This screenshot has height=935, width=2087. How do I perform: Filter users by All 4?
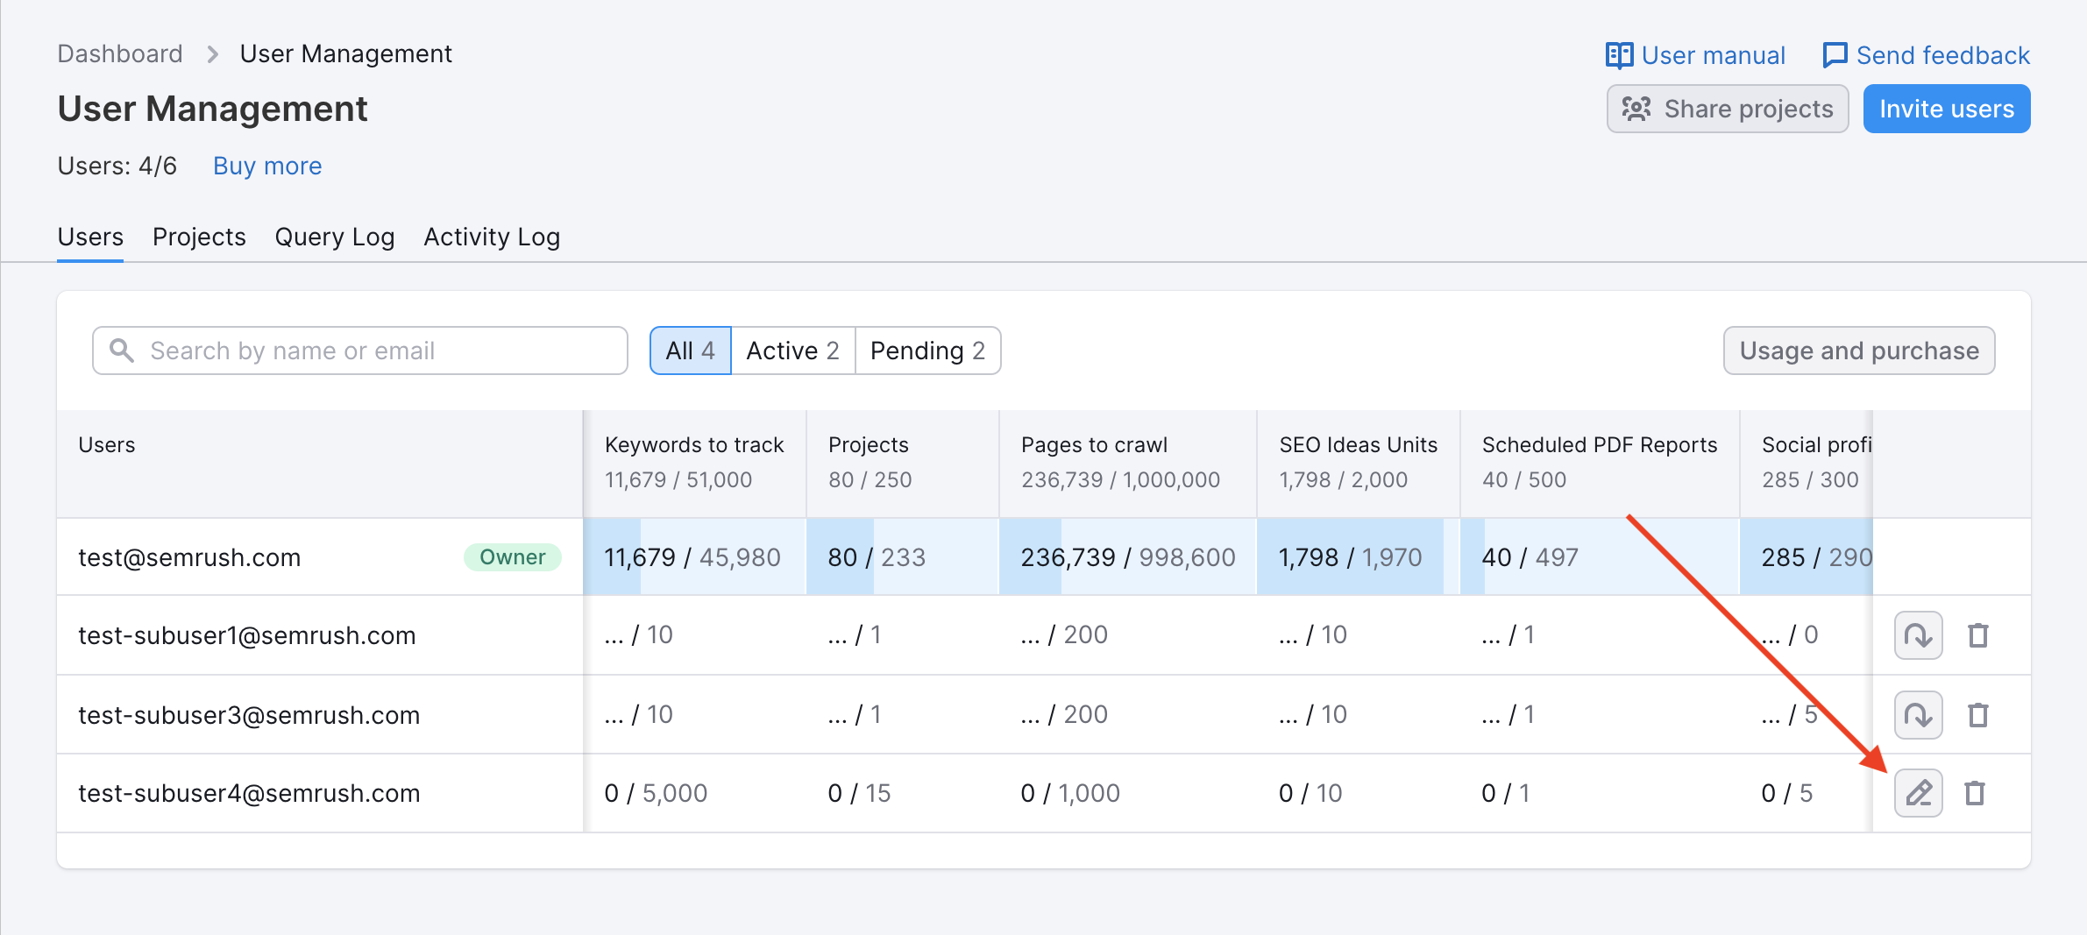point(690,351)
